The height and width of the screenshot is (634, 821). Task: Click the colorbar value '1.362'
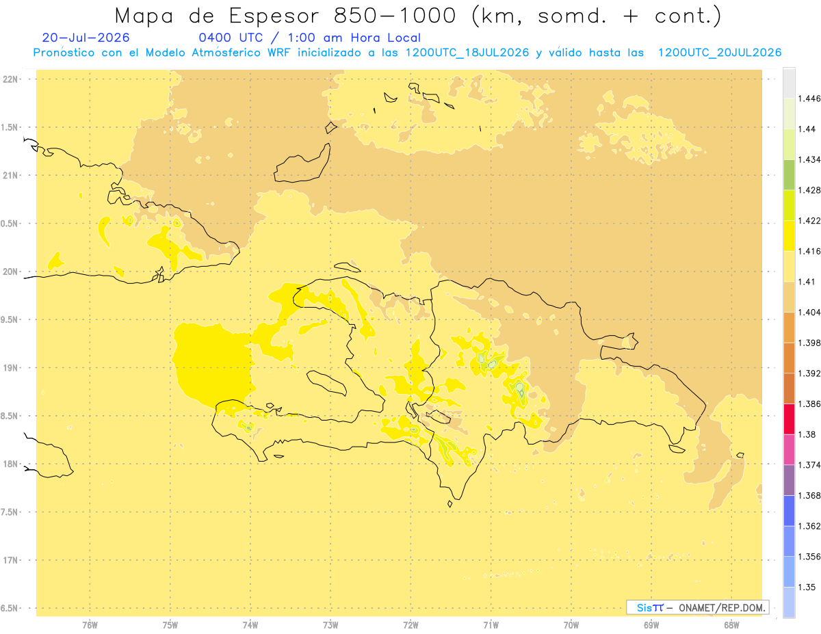click(x=809, y=526)
